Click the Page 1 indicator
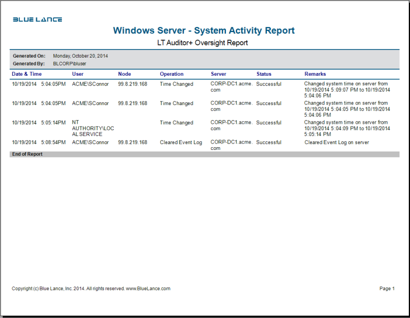The image size is (410, 318). pyautogui.click(x=387, y=289)
